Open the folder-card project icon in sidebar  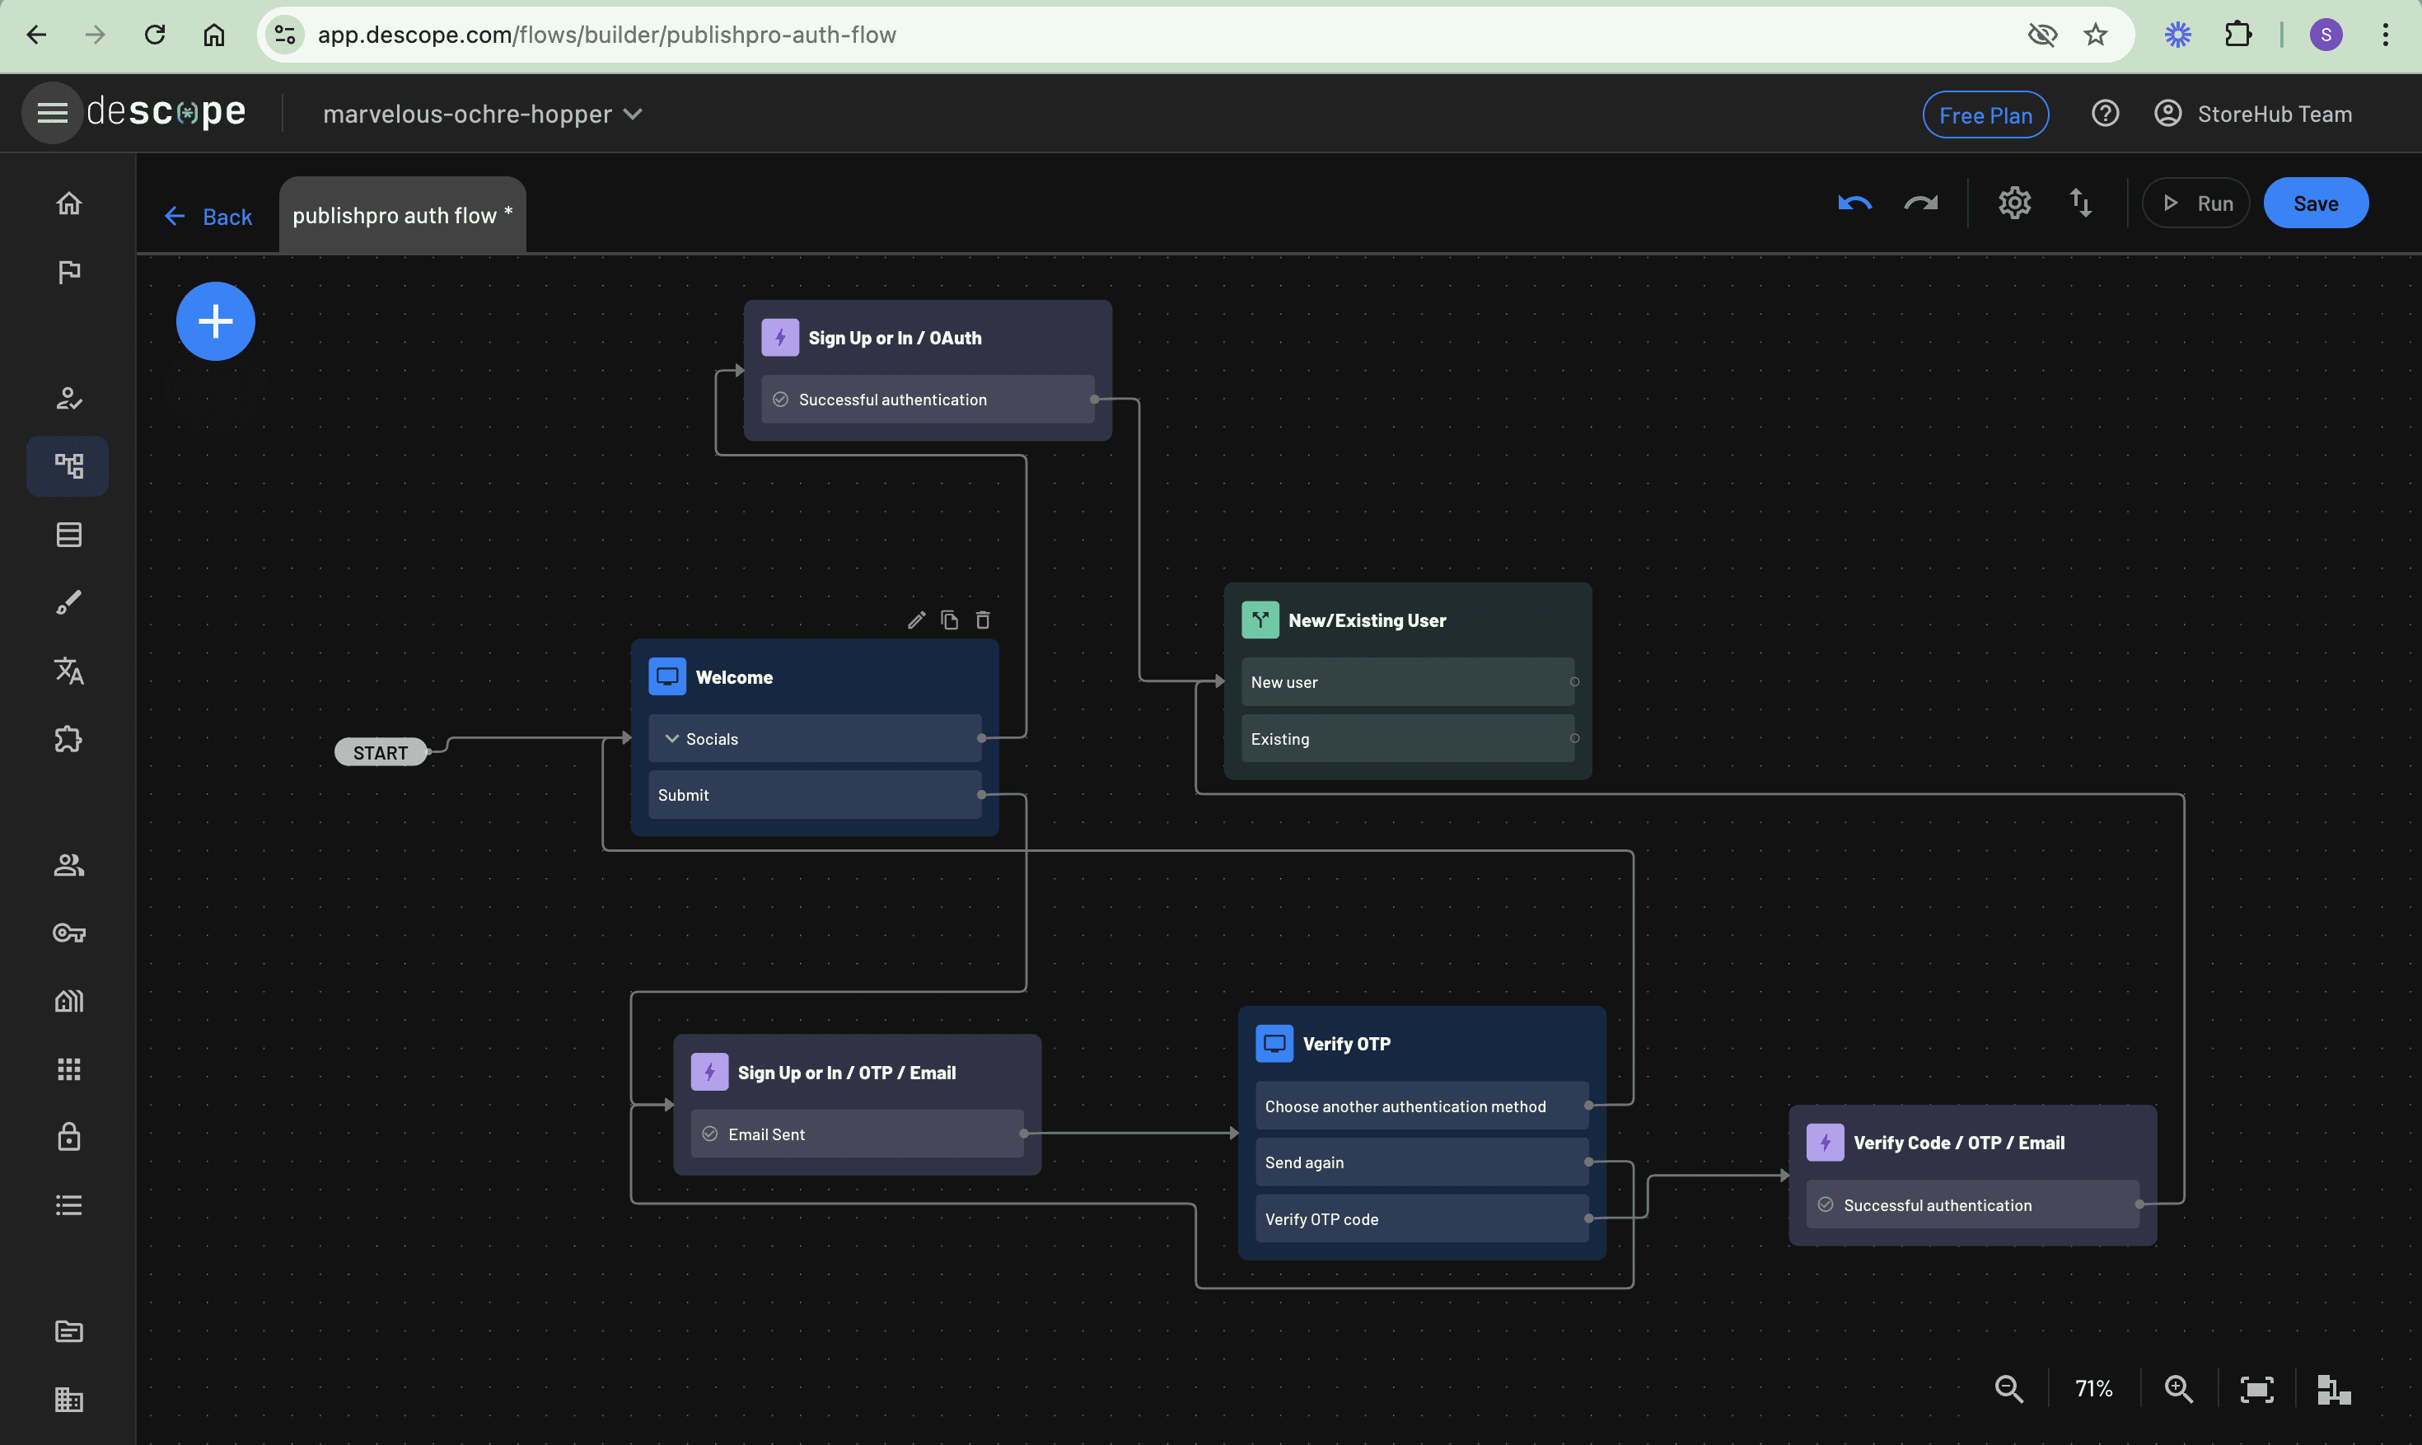(x=69, y=1331)
